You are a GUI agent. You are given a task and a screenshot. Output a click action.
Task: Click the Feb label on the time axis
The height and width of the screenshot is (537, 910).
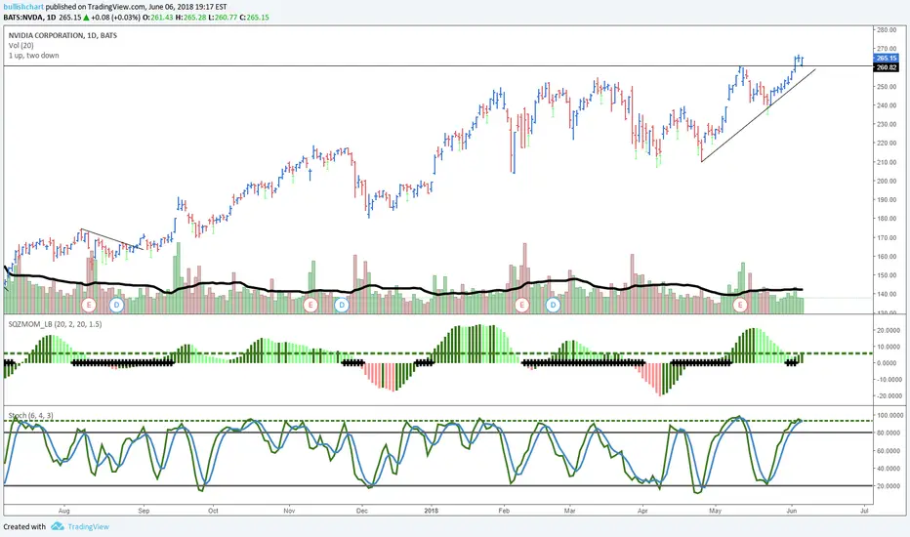[504, 511]
